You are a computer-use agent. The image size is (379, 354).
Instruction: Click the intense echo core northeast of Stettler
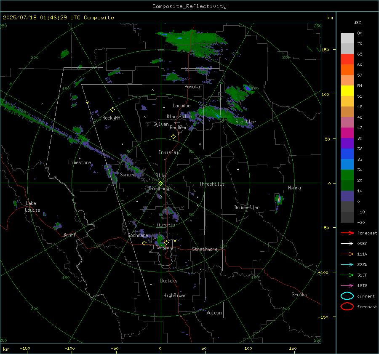coord(248,88)
